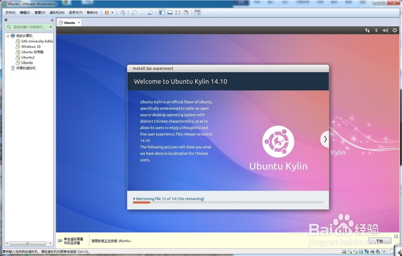Click the hard disk status bar icon
The image size is (402, 256).
[344, 252]
